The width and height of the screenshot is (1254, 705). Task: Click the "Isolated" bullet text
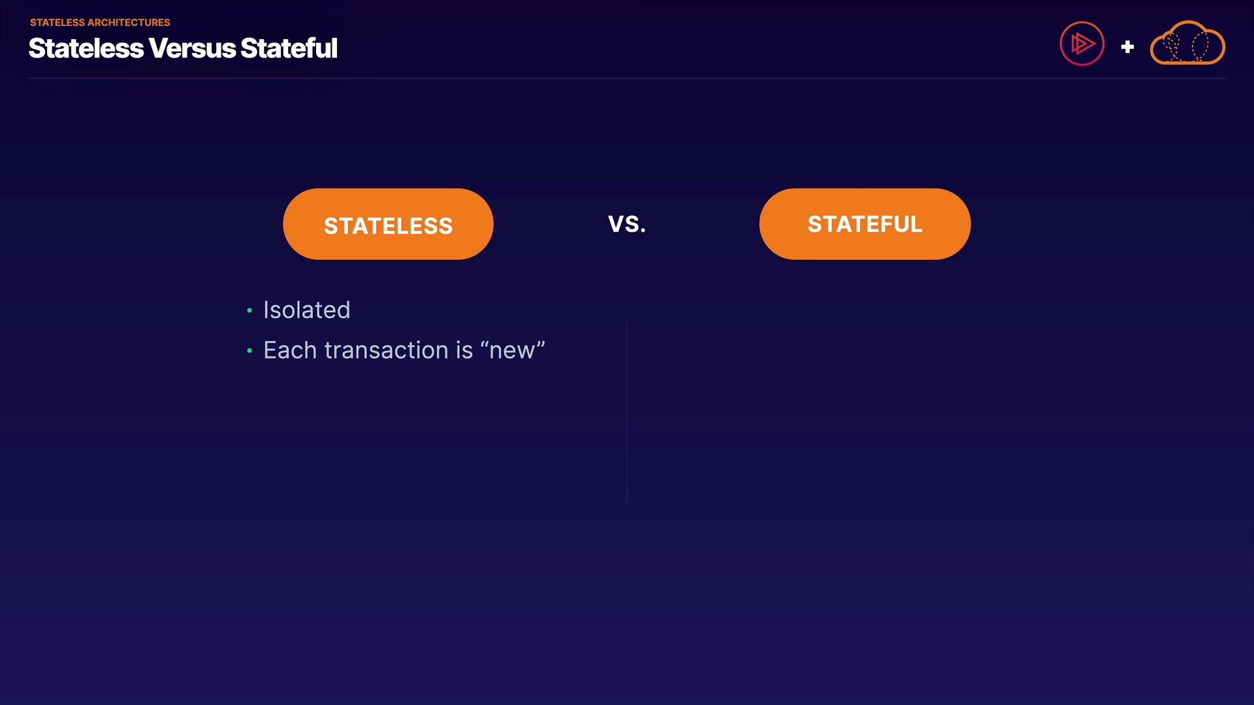pos(306,310)
